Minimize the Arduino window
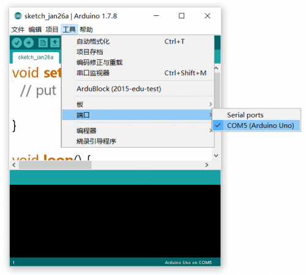 pyautogui.click(x=156, y=16)
